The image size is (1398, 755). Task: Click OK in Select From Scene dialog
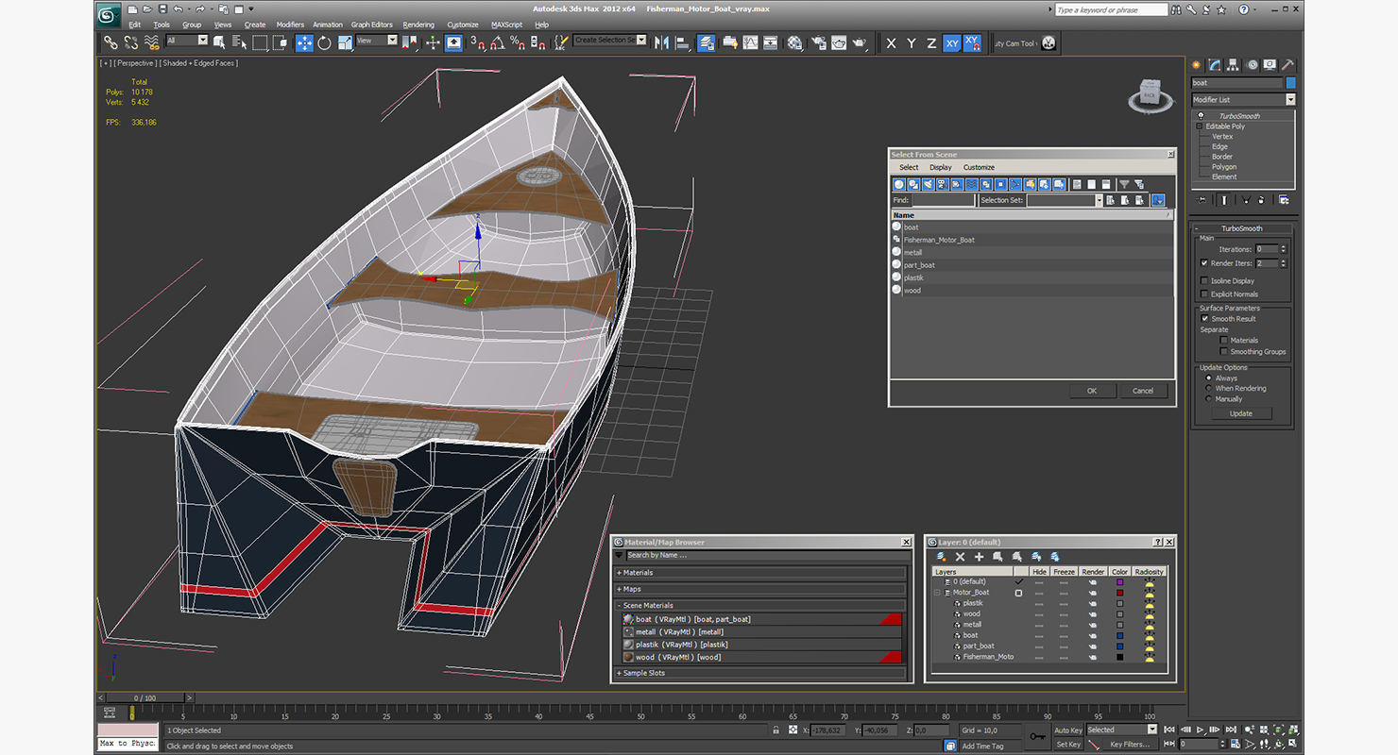[1091, 391]
